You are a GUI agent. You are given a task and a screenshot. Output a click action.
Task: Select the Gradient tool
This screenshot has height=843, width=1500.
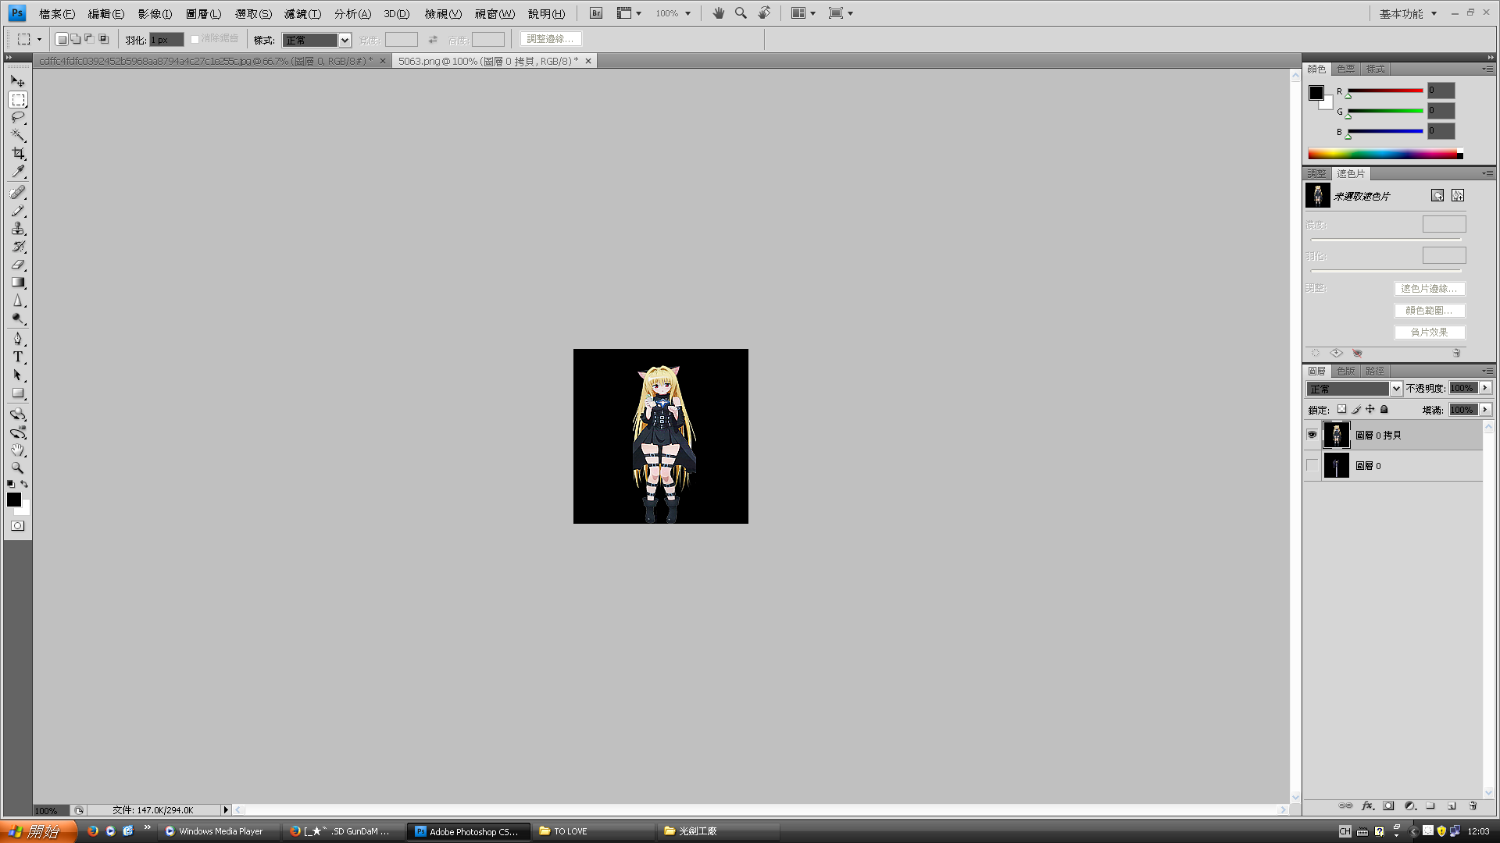18,283
